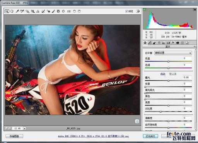Select the Color Sampler tool

tap(22, 11)
